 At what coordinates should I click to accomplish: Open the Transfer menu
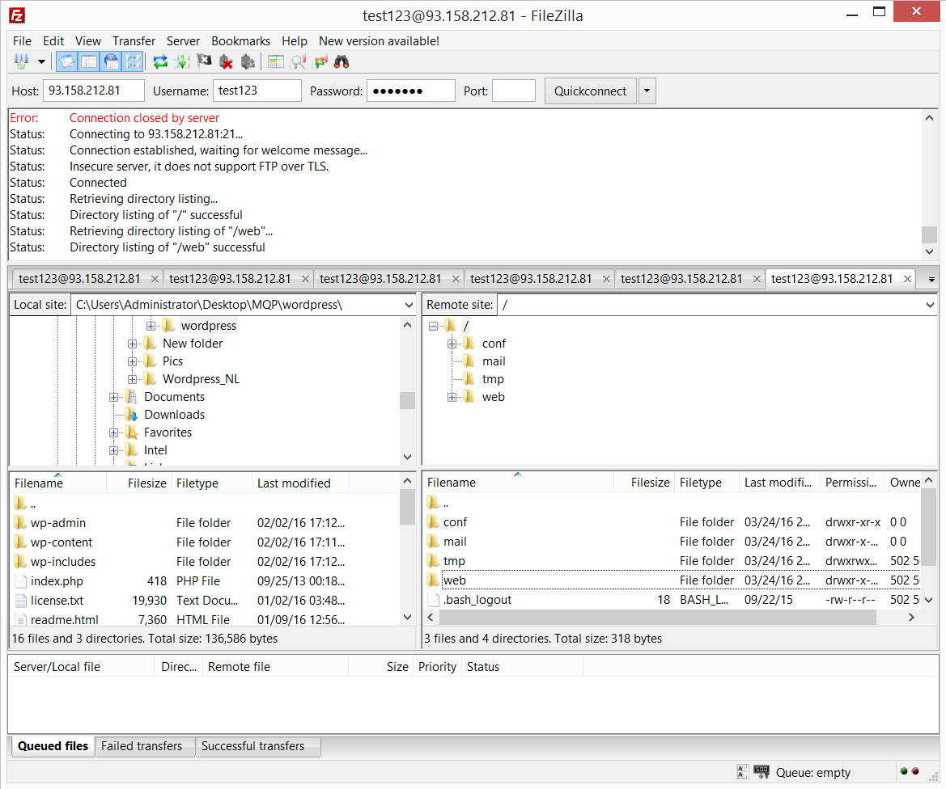tap(134, 41)
